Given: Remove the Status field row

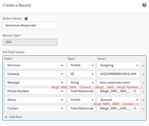Looking at the screenshot, I should point(143,100).
